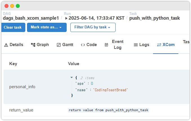
Task: Click the green maximize window button
Action: pyautogui.click(x=18, y=6)
